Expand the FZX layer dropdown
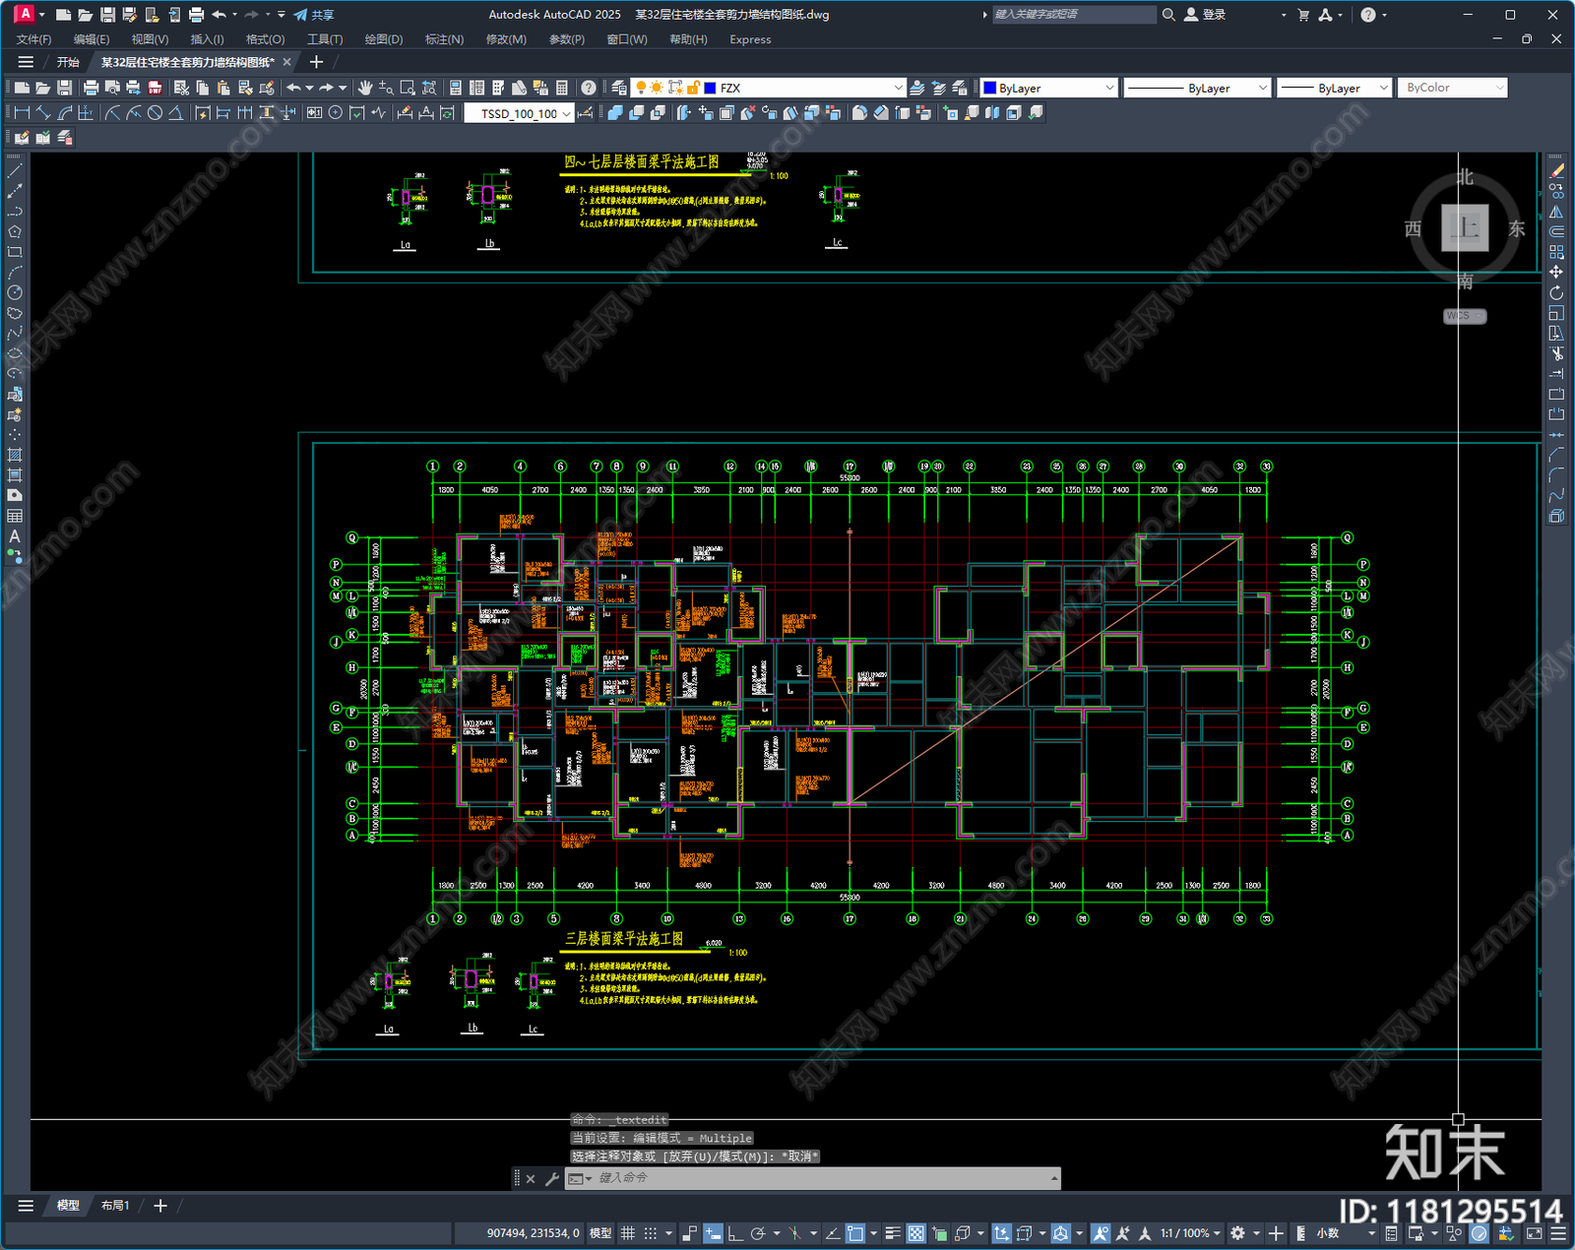Screen dimensions: 1575x1250 tap(898, 89)
